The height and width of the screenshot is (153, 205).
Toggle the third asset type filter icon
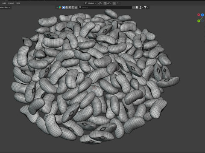pyautogui.click(x=70, y=7)
